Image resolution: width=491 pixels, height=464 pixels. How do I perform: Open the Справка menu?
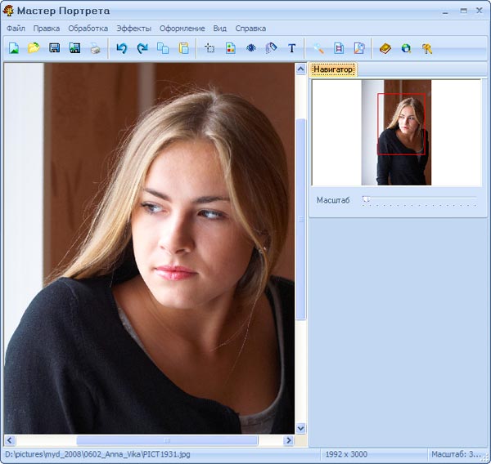click(250, 29)
